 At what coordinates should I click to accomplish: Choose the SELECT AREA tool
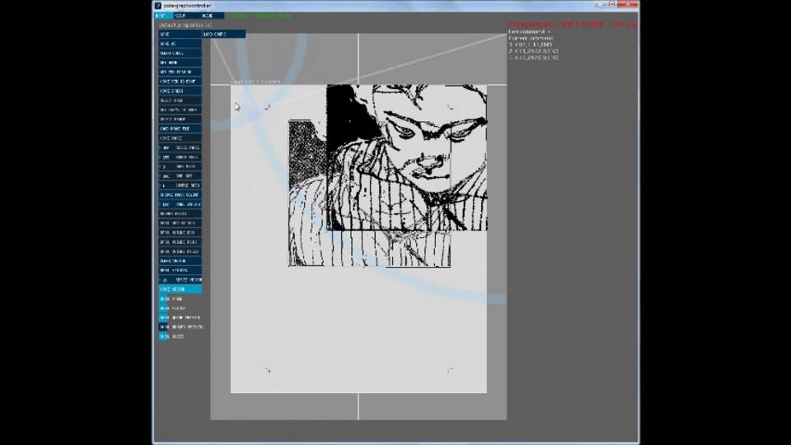click(x=180, y=100)
